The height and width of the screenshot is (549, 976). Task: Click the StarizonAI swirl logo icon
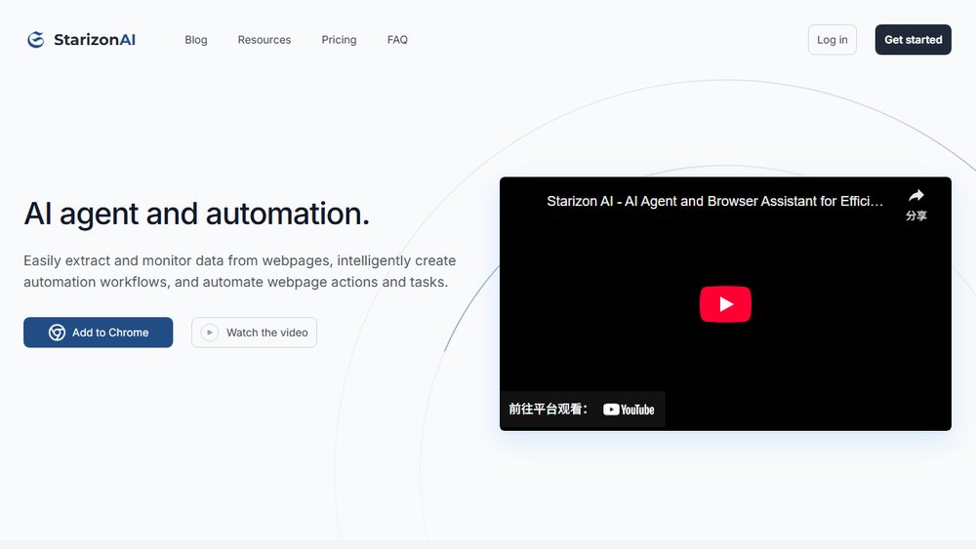pos(36,40)
